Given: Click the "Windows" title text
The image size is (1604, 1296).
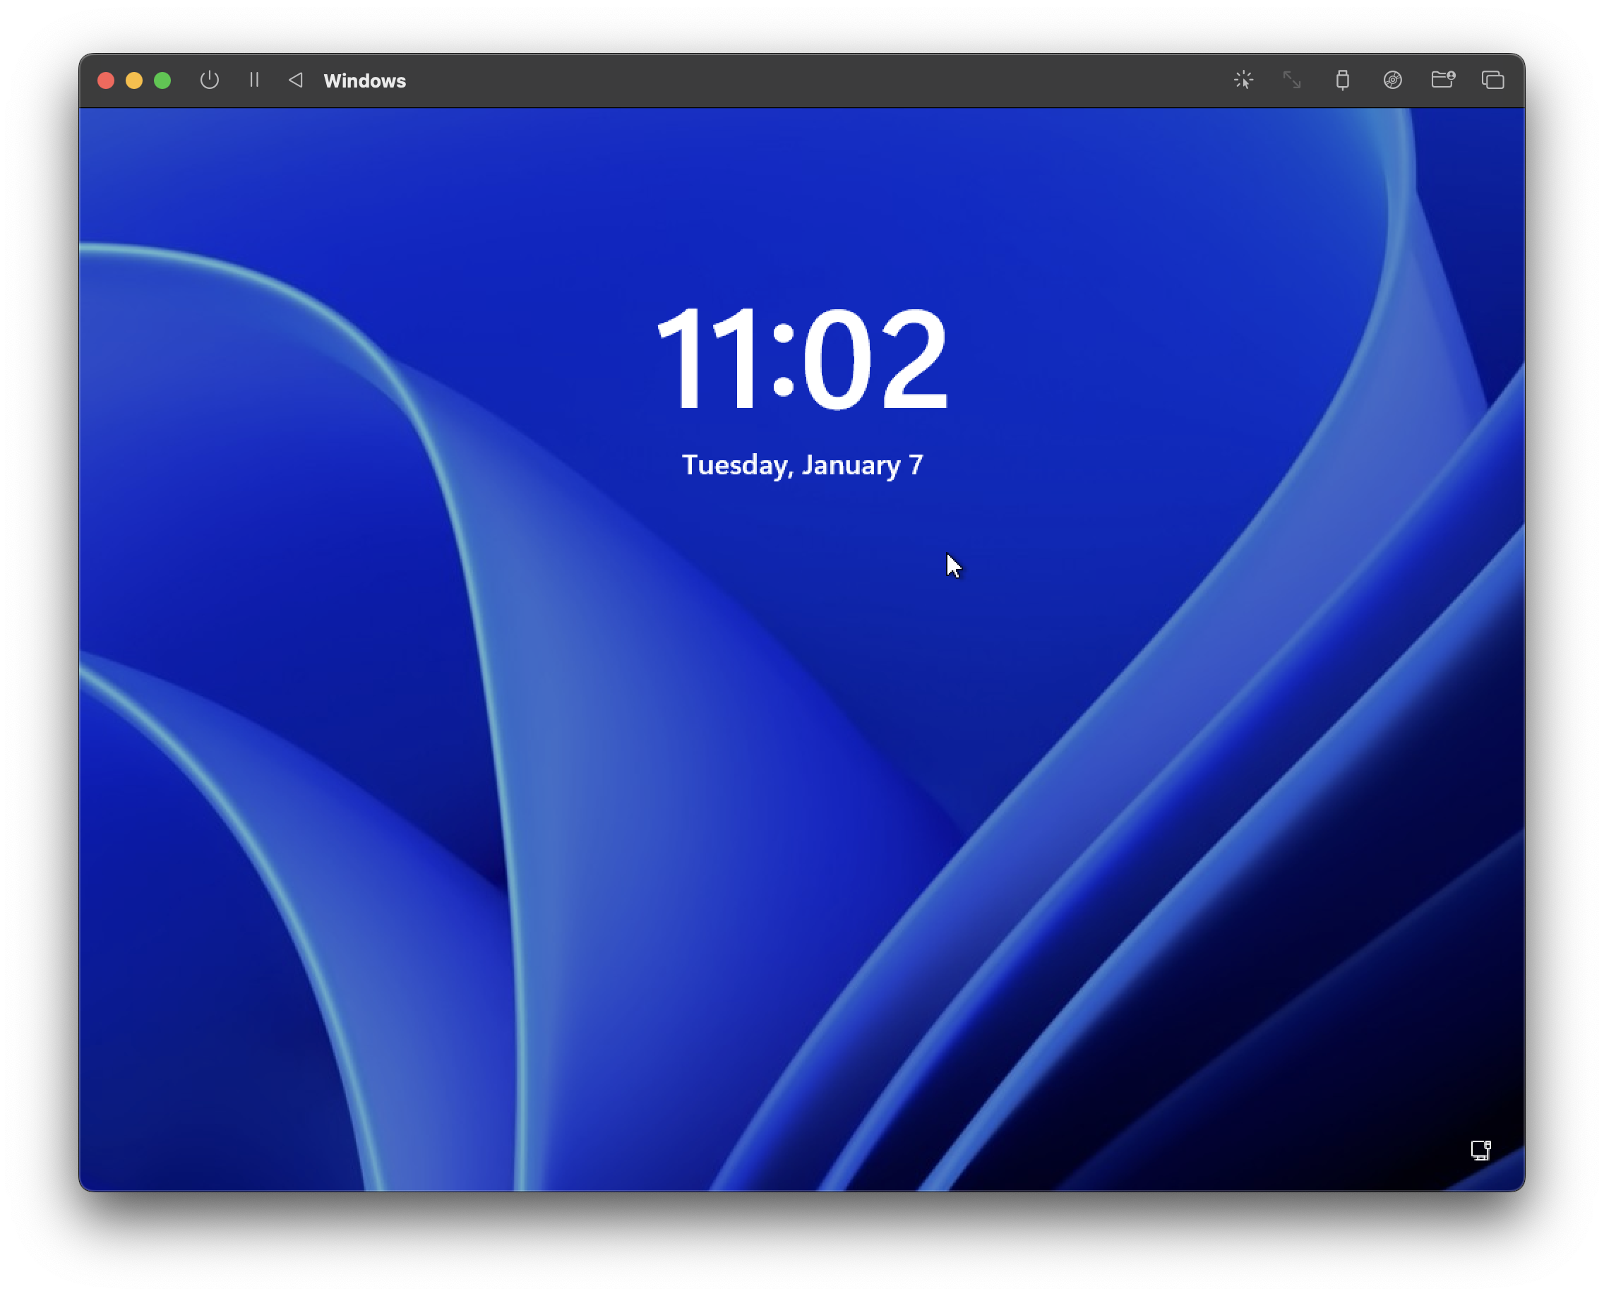Looking at the screenshot, I should click(364, 80).
